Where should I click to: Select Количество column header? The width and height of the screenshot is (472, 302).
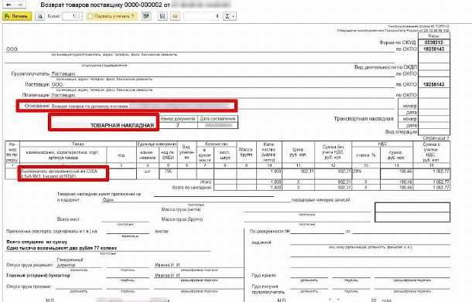click(x=216, y=144)
